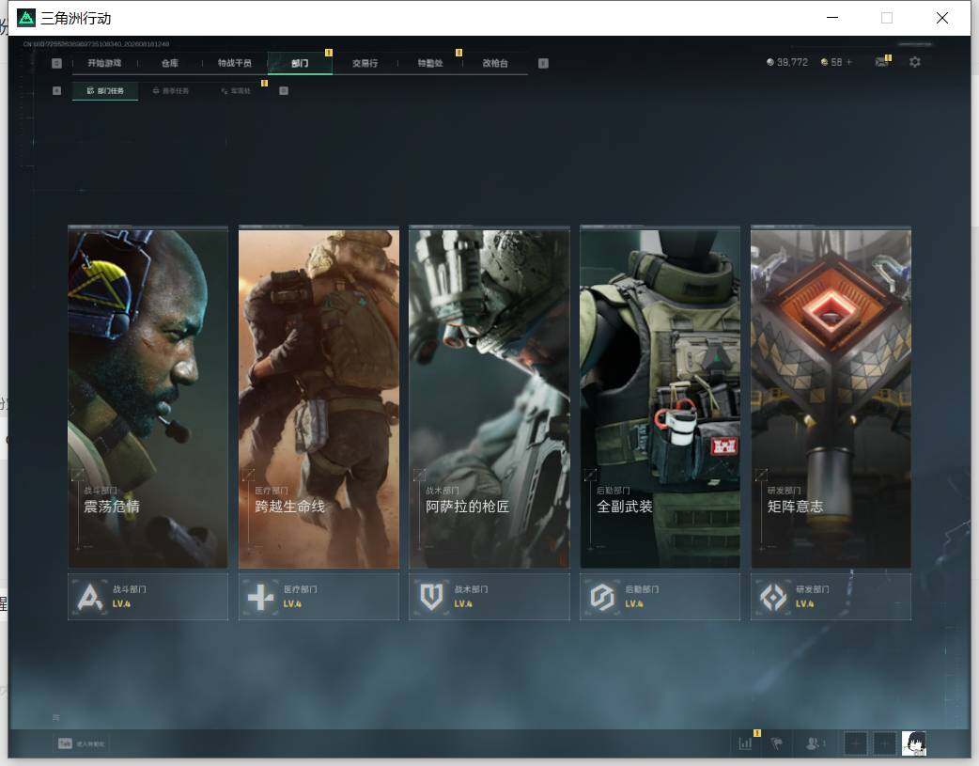Viewport: 979px width, 766px height.
Task: Click the small corner icon on 全副武装 card
Action: tap(590, 475)
